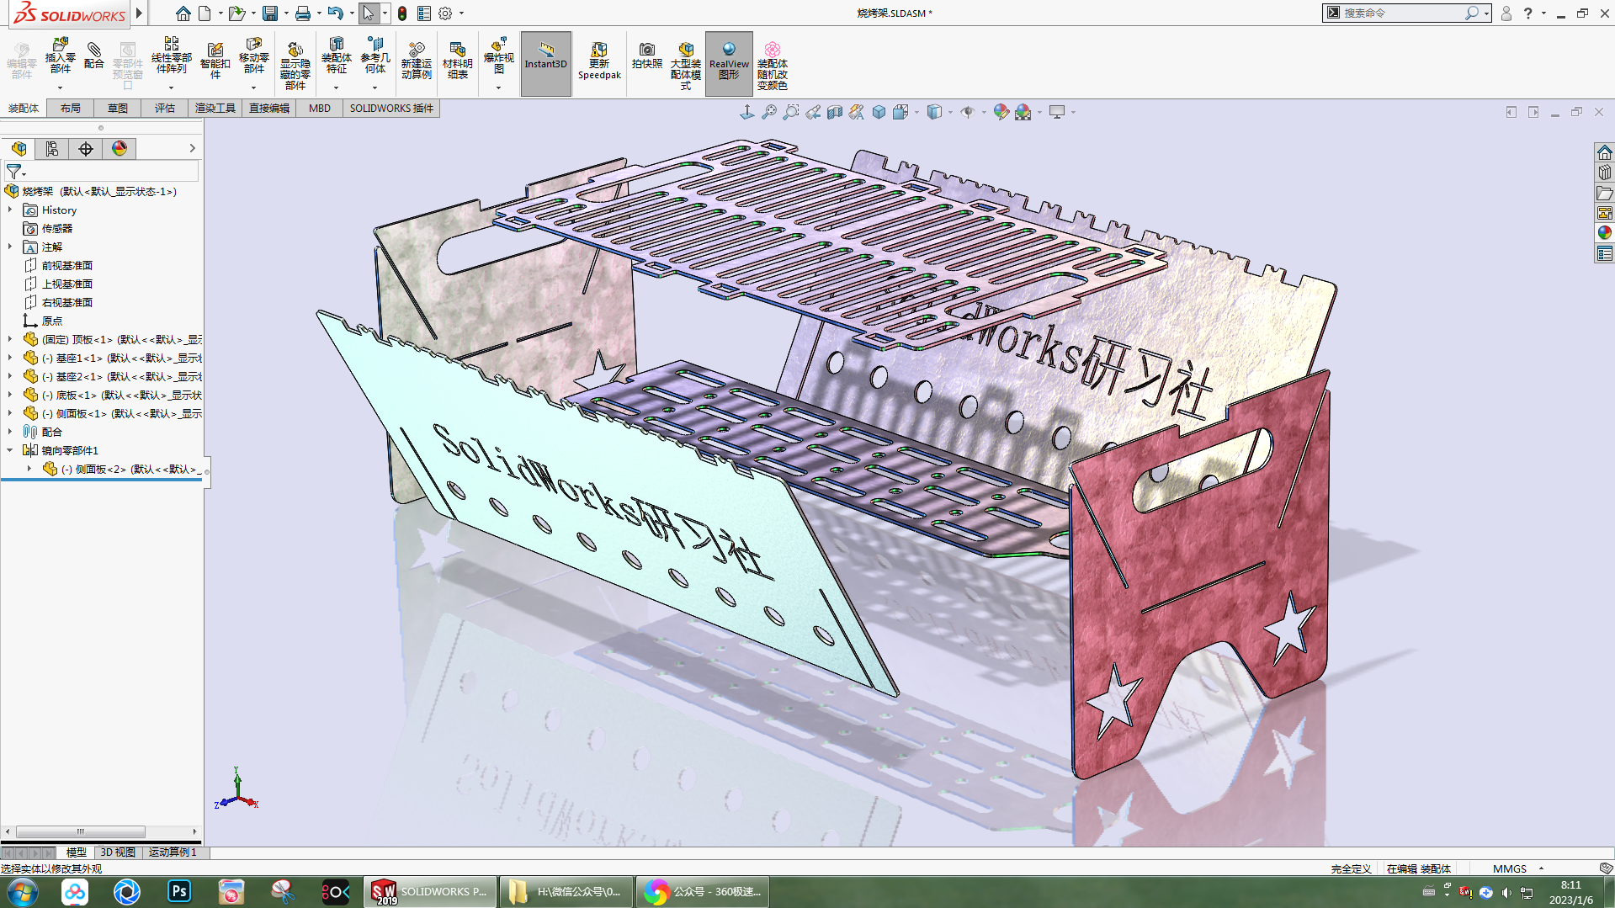1615x908 pixels.
Task: Expand the 底板<1> component node
Action: point(10,395)
